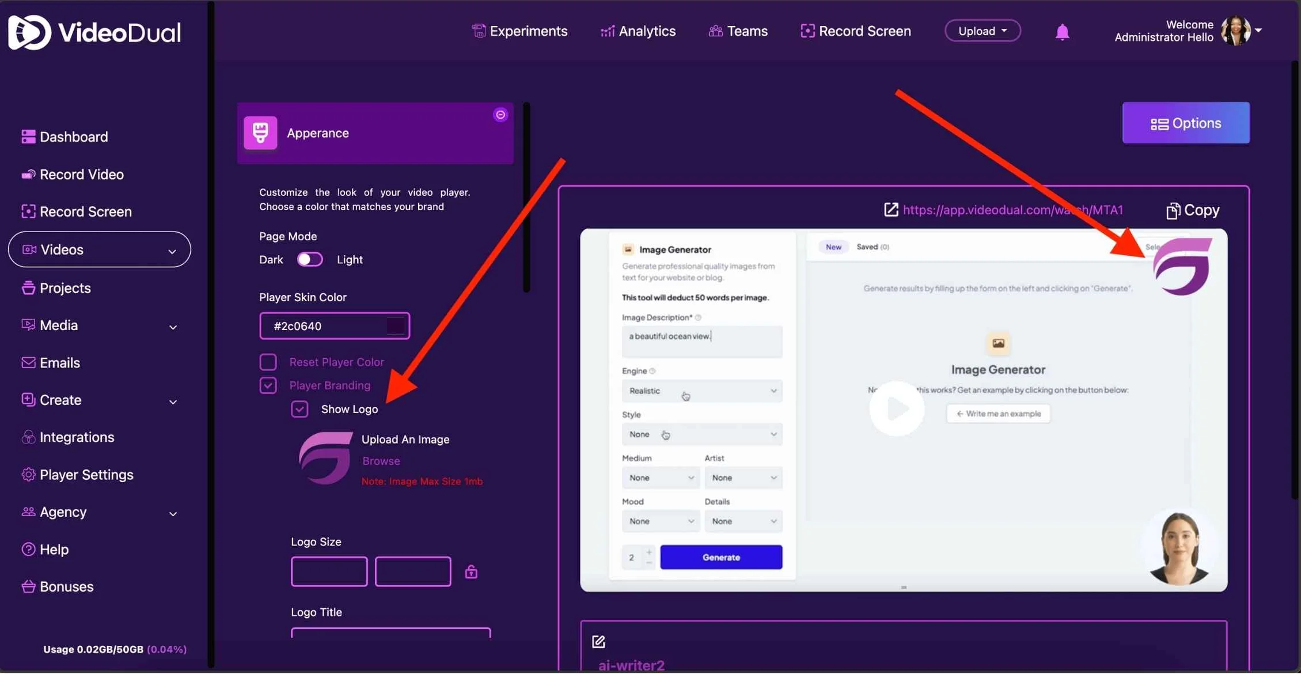Uncheck the Show Logo checkbox
Viewport: 1301px width, 674px height.
[x=299, y=409]
